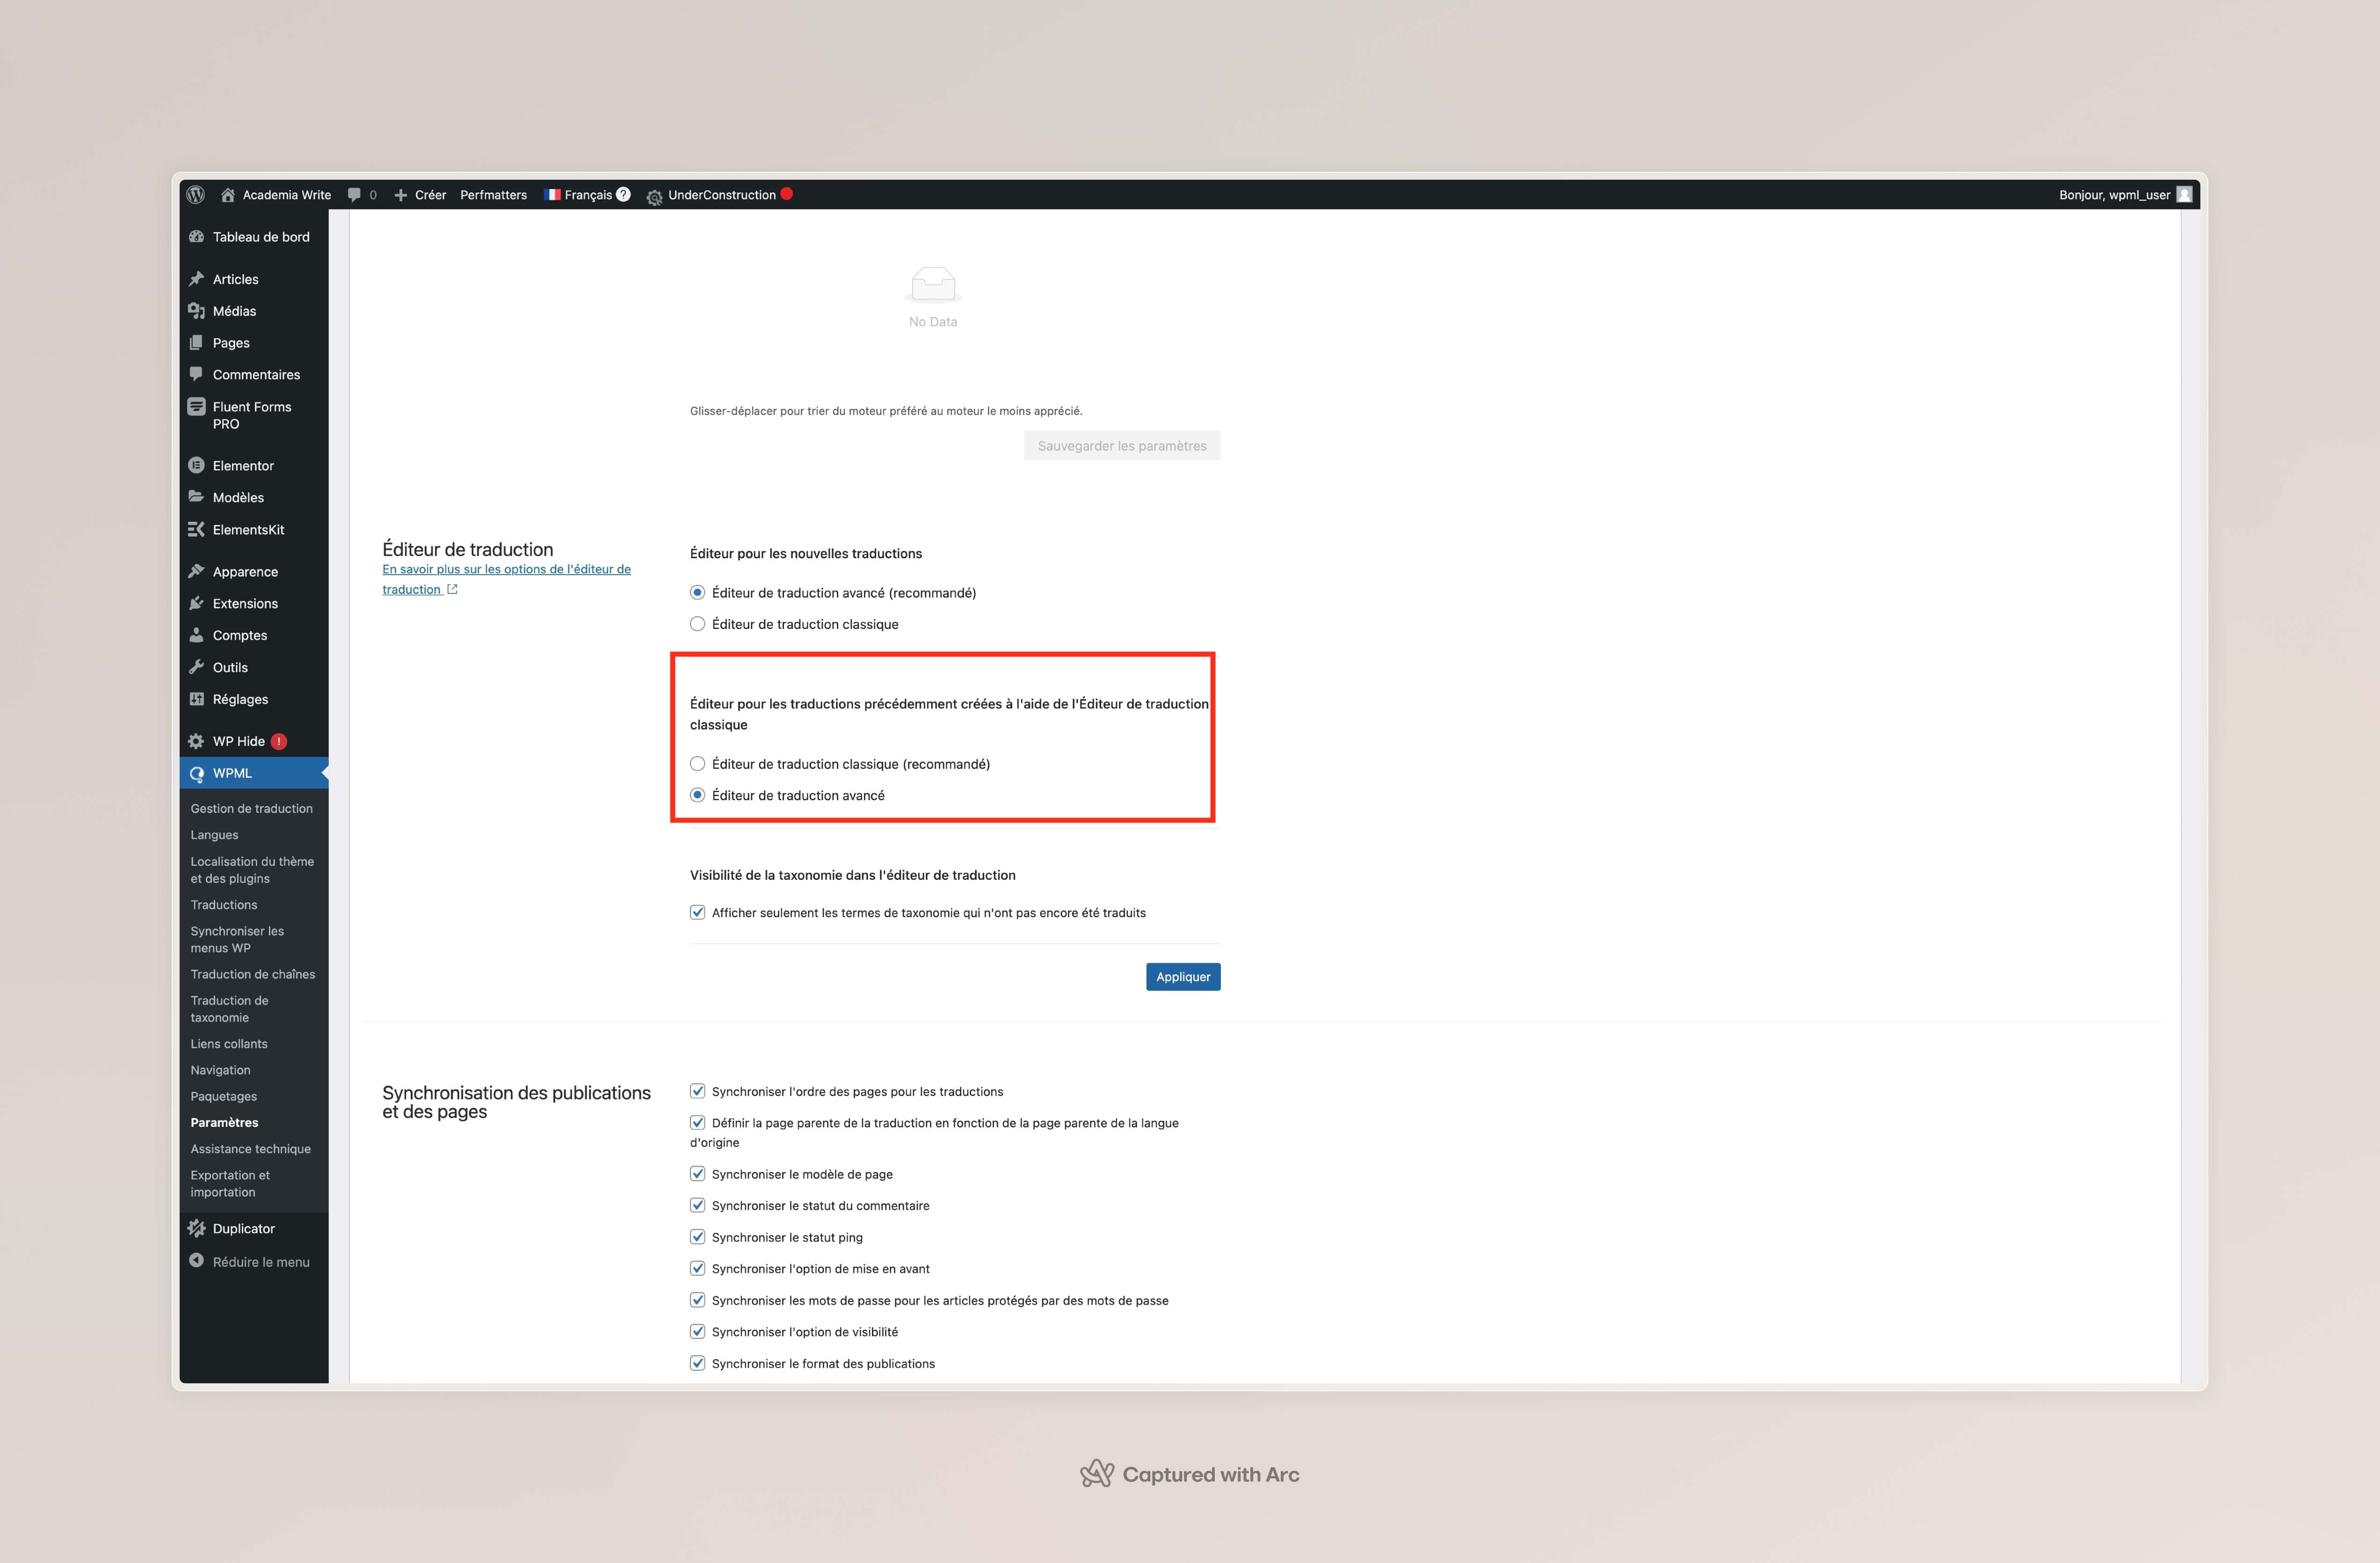2380x1563 pixels.
Task: Uncheck Synchroniser l'ordre des pages checkbox
Action: point(697,1091)
